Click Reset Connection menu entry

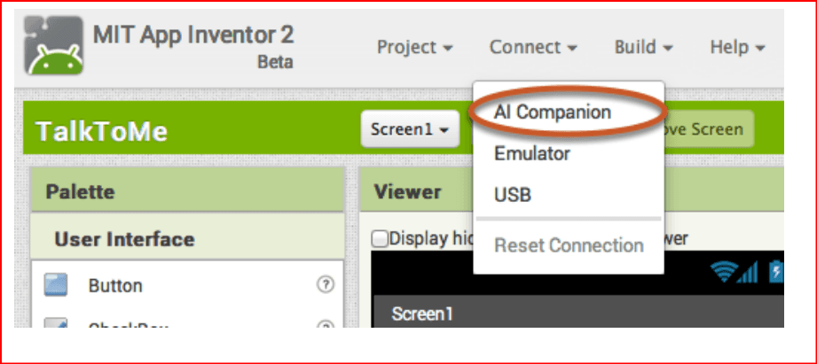[569, 245]
